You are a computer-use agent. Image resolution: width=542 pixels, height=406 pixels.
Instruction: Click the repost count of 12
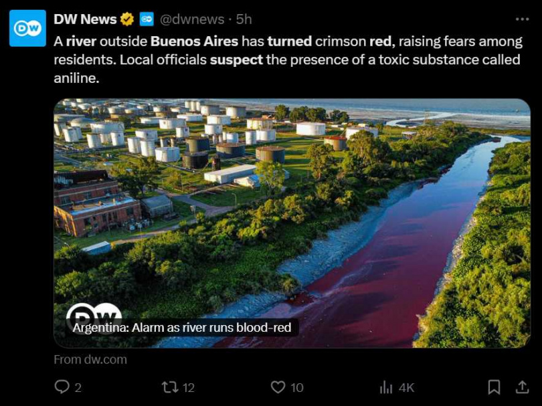click(x=189, y=387)
